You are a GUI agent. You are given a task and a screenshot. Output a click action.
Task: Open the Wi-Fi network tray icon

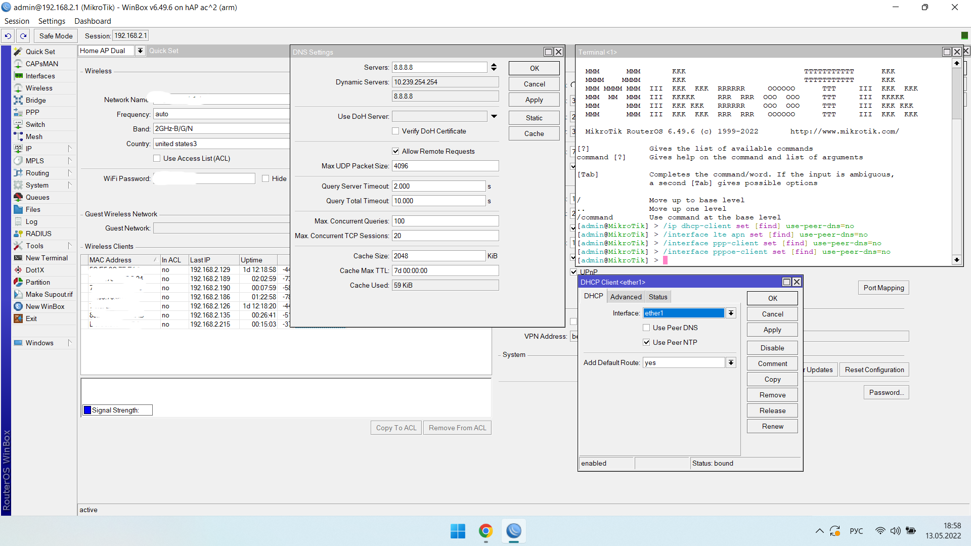tap(880, 531)
